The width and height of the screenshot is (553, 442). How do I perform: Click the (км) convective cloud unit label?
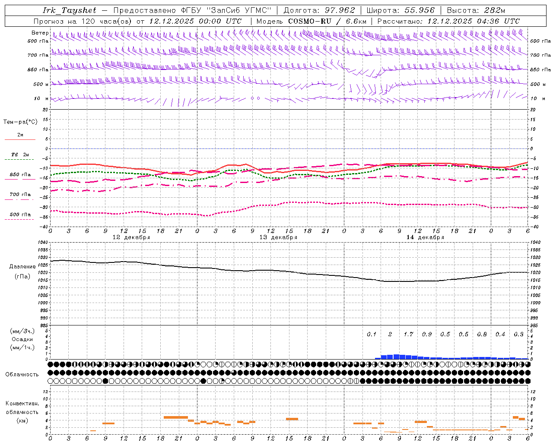(x=22, y=420)
